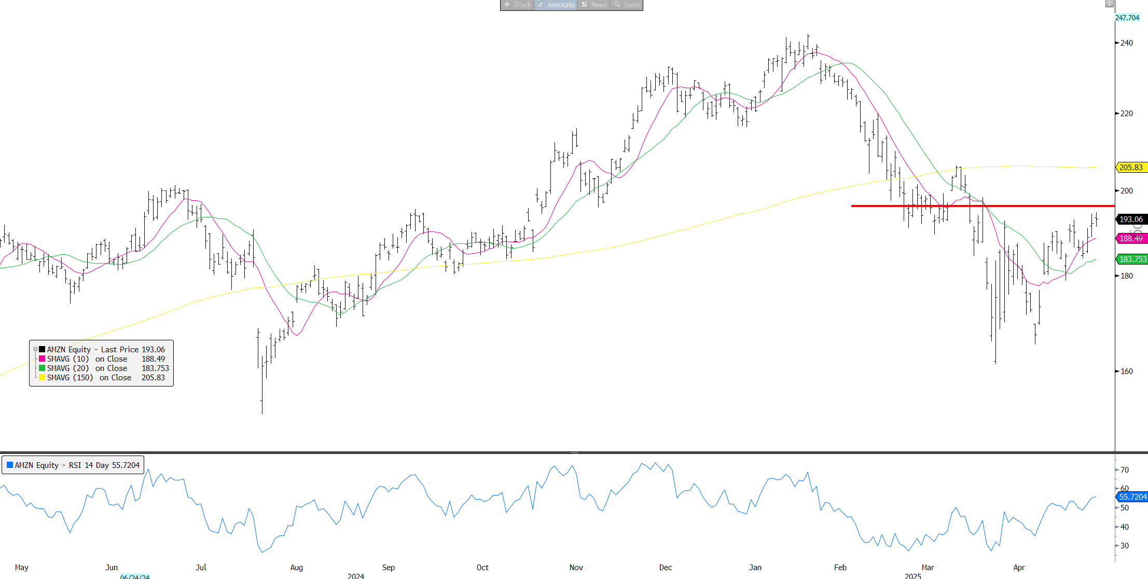Click the 193.06 last price axis label
1148x579 pixels.
1131,219
